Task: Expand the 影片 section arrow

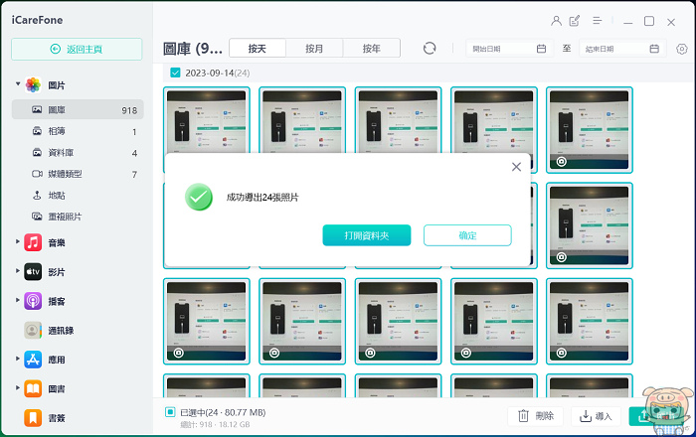Action: pos(18,270)
